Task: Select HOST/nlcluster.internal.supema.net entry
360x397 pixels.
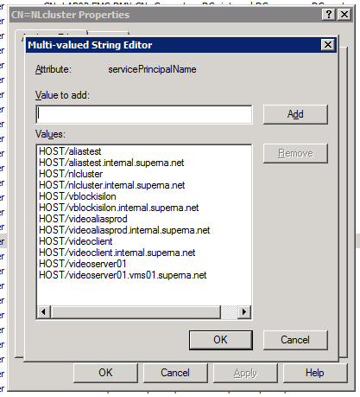Action: 112,185
